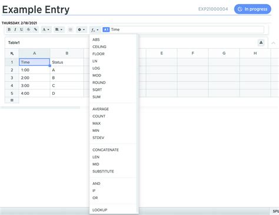Click the Status cell
The height and width of the screenshot is (215, 279).
pos(67,62)
